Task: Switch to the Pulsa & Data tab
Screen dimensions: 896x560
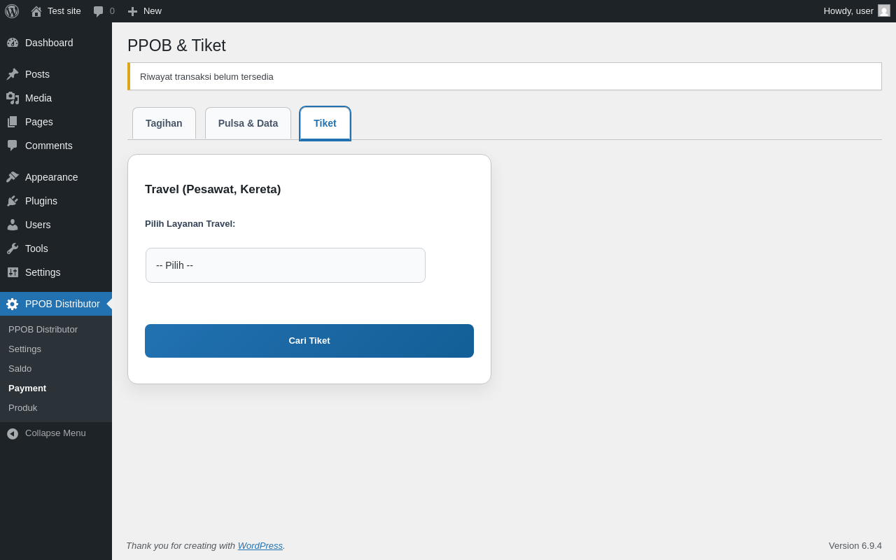Action: pyautogui.click(x=248, y=123)
